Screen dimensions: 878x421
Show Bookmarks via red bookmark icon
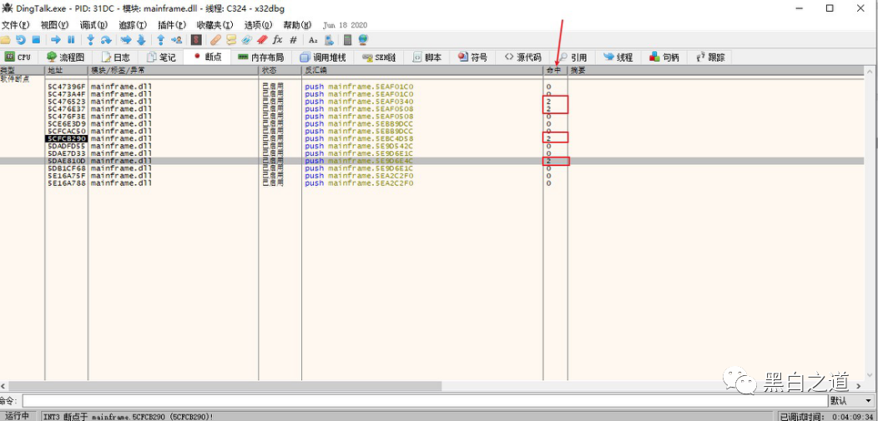pyautogui.click(x=262, y=40)
